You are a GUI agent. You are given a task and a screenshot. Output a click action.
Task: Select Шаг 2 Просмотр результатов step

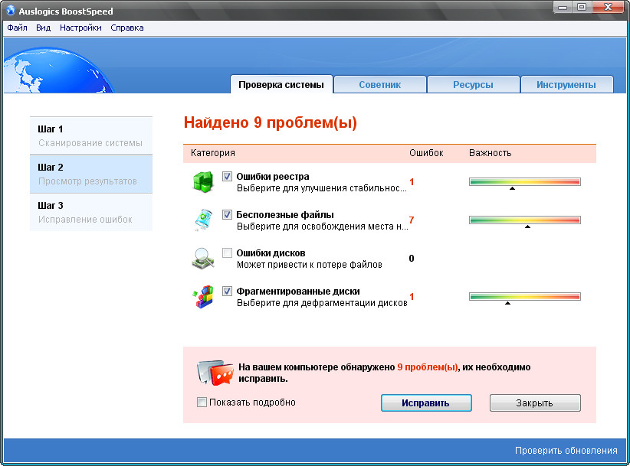point(91,174)
